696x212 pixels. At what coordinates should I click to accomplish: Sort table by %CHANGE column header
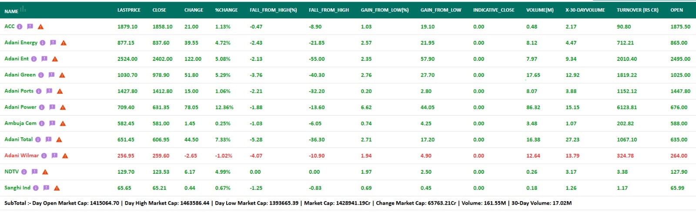pos(226,10)
